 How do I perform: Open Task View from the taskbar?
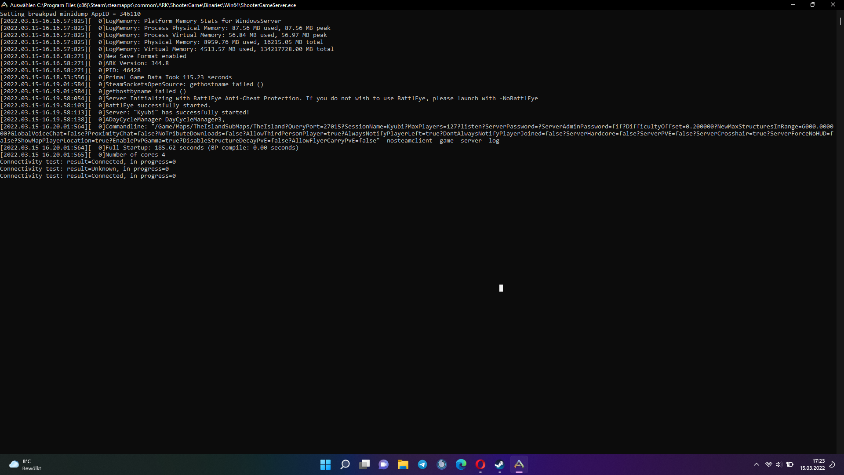coord(364,464)
